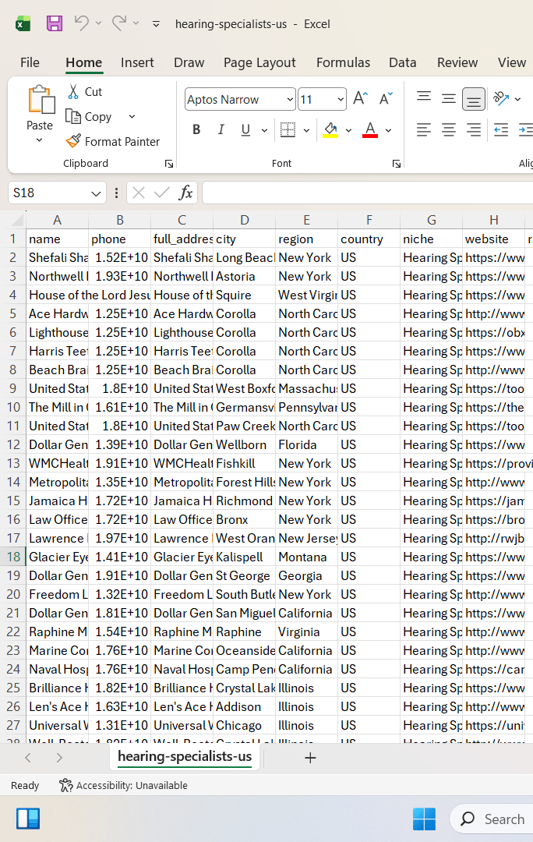Click the cell containing Montana

306,557
